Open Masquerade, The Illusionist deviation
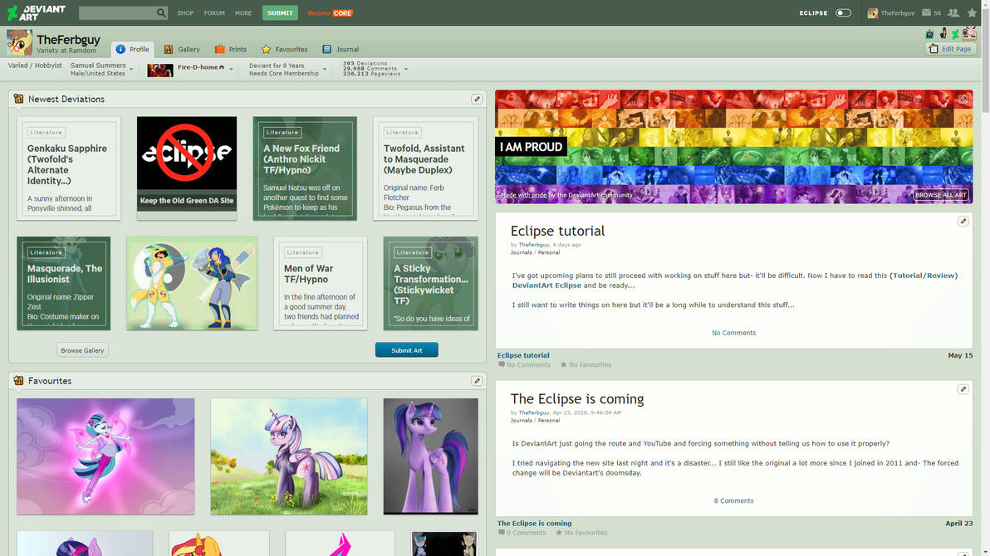This screenshot has width=990, height=556. 64,283
